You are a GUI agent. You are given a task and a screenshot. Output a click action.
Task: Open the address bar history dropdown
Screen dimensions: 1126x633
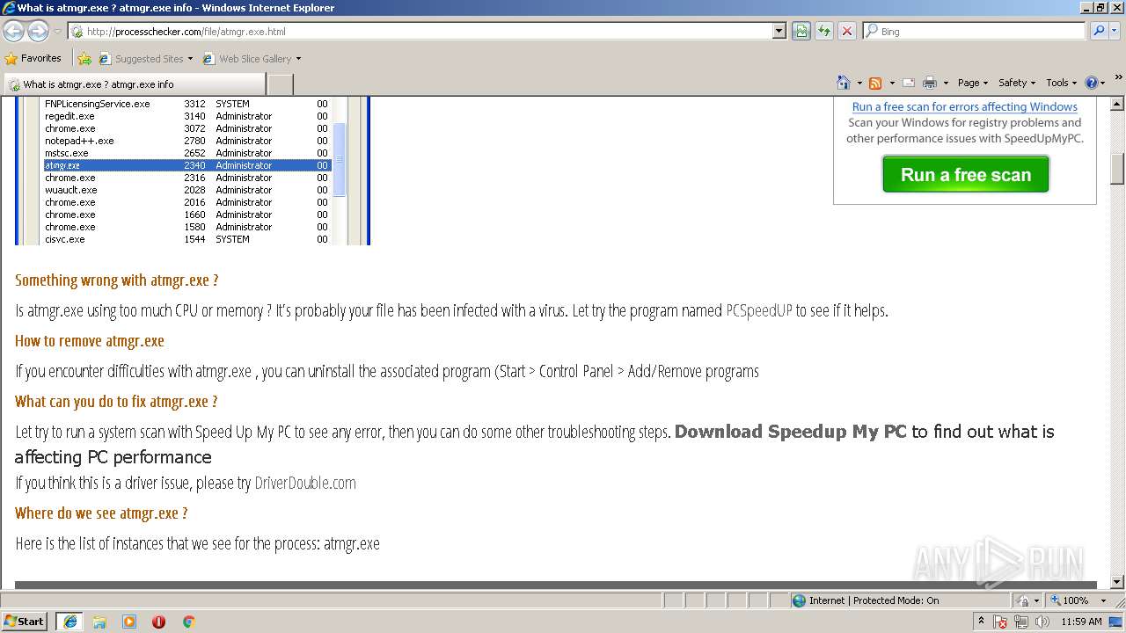[x=779, y=31]
